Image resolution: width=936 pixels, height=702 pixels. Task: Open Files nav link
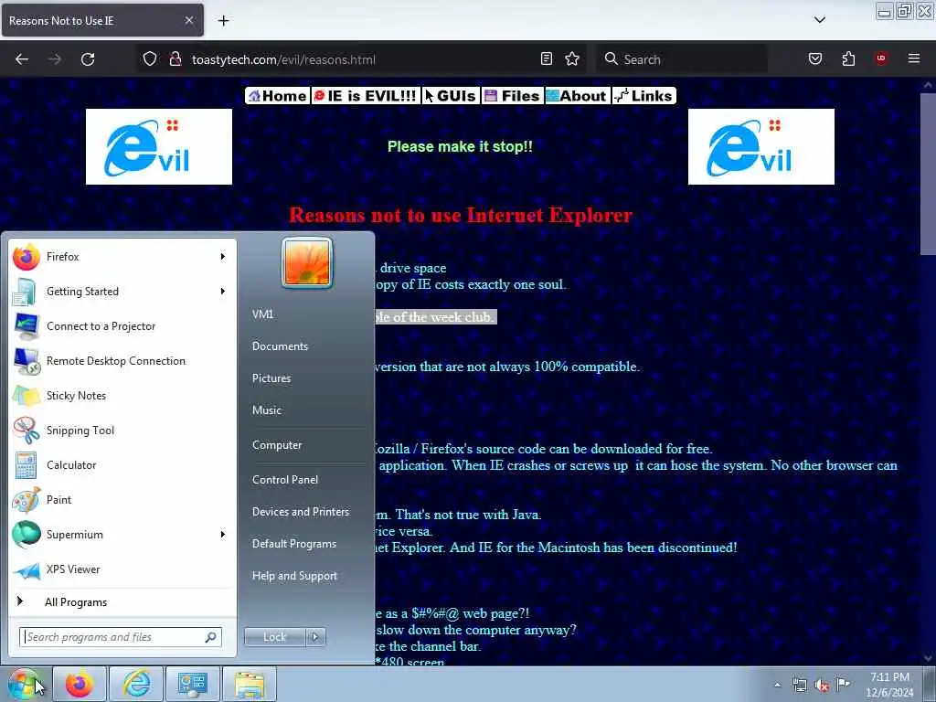tap(513, 95)
